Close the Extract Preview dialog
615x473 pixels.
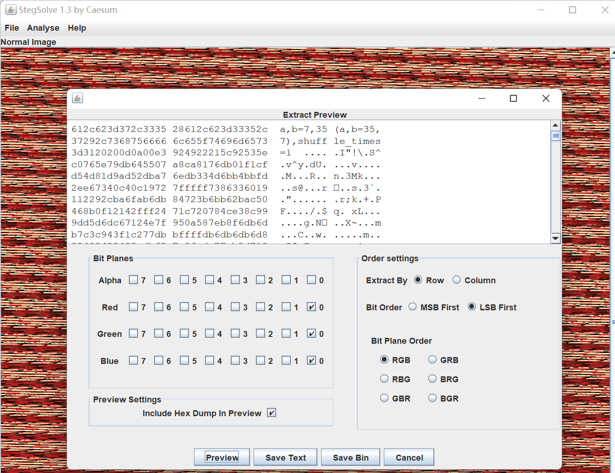(x=546, y=99)
